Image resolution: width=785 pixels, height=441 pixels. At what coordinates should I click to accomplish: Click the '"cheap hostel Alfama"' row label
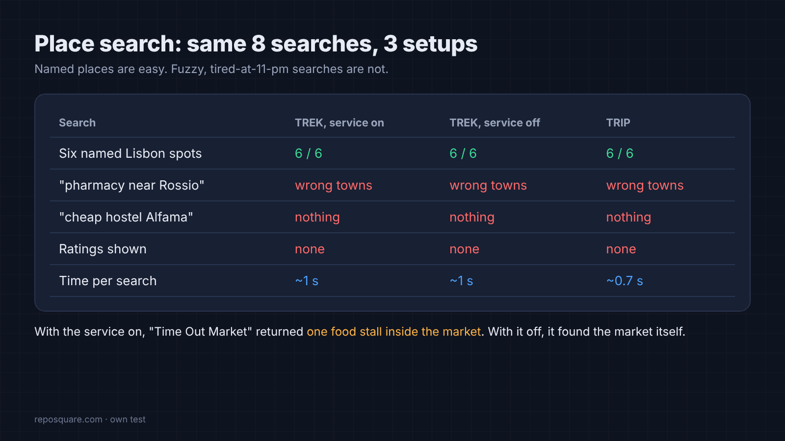click(126, 217)
